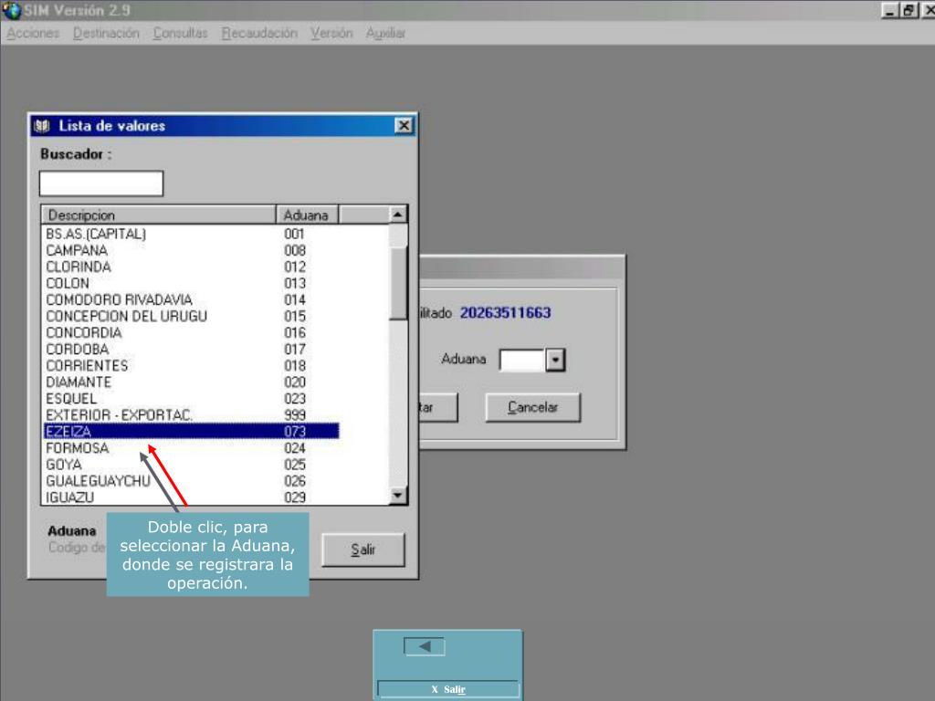Viewport: 935px width, 701px height.
Task: Click code 999 in Aduana column
Action: [295, 415]
